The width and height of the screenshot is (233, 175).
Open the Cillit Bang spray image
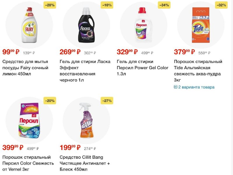coord(87,120)
